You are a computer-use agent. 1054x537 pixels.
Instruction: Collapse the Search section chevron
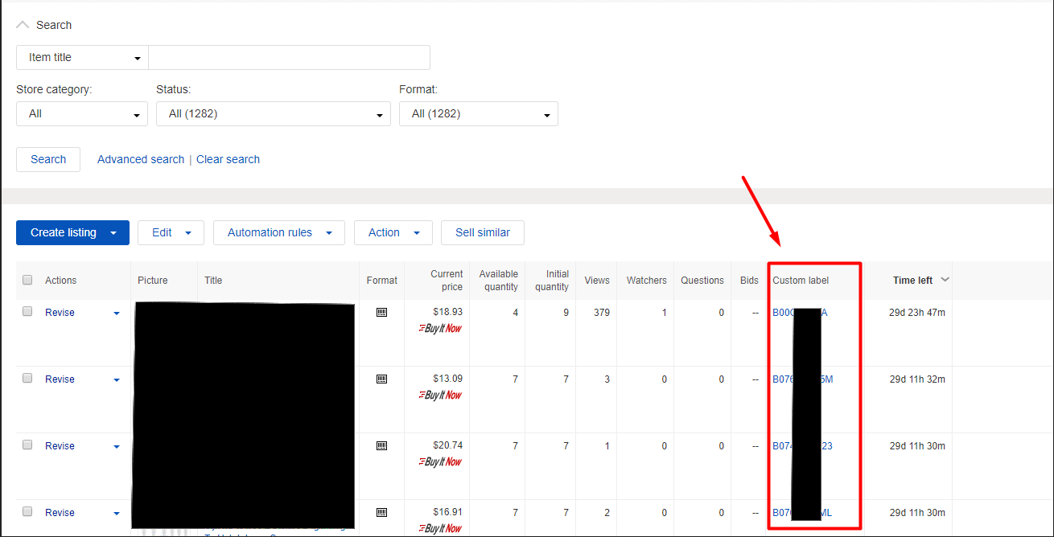coord(23,25)
